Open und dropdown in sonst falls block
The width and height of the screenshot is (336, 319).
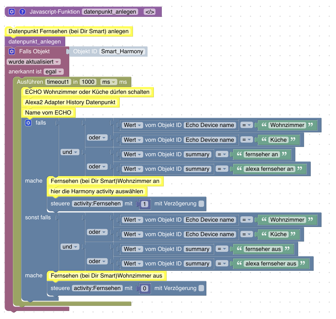coord(70,246)
